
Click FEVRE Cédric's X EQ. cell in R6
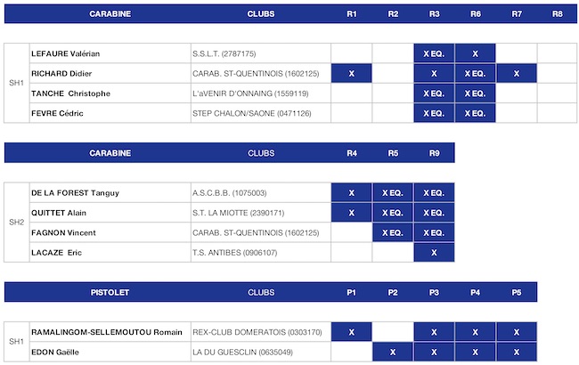coord(476,113)
